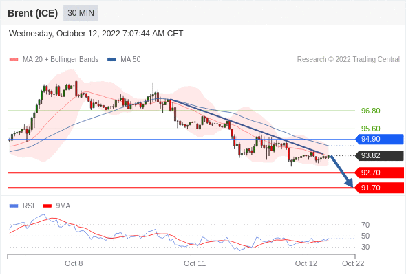Click the Oct 12 date axis label
The width and height of the screenshot is (406, 275).
(x=306, y=263)
